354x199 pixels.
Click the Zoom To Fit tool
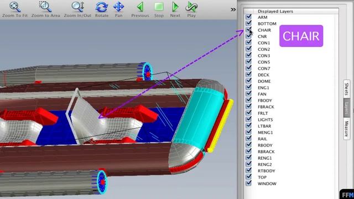point(15,10)
